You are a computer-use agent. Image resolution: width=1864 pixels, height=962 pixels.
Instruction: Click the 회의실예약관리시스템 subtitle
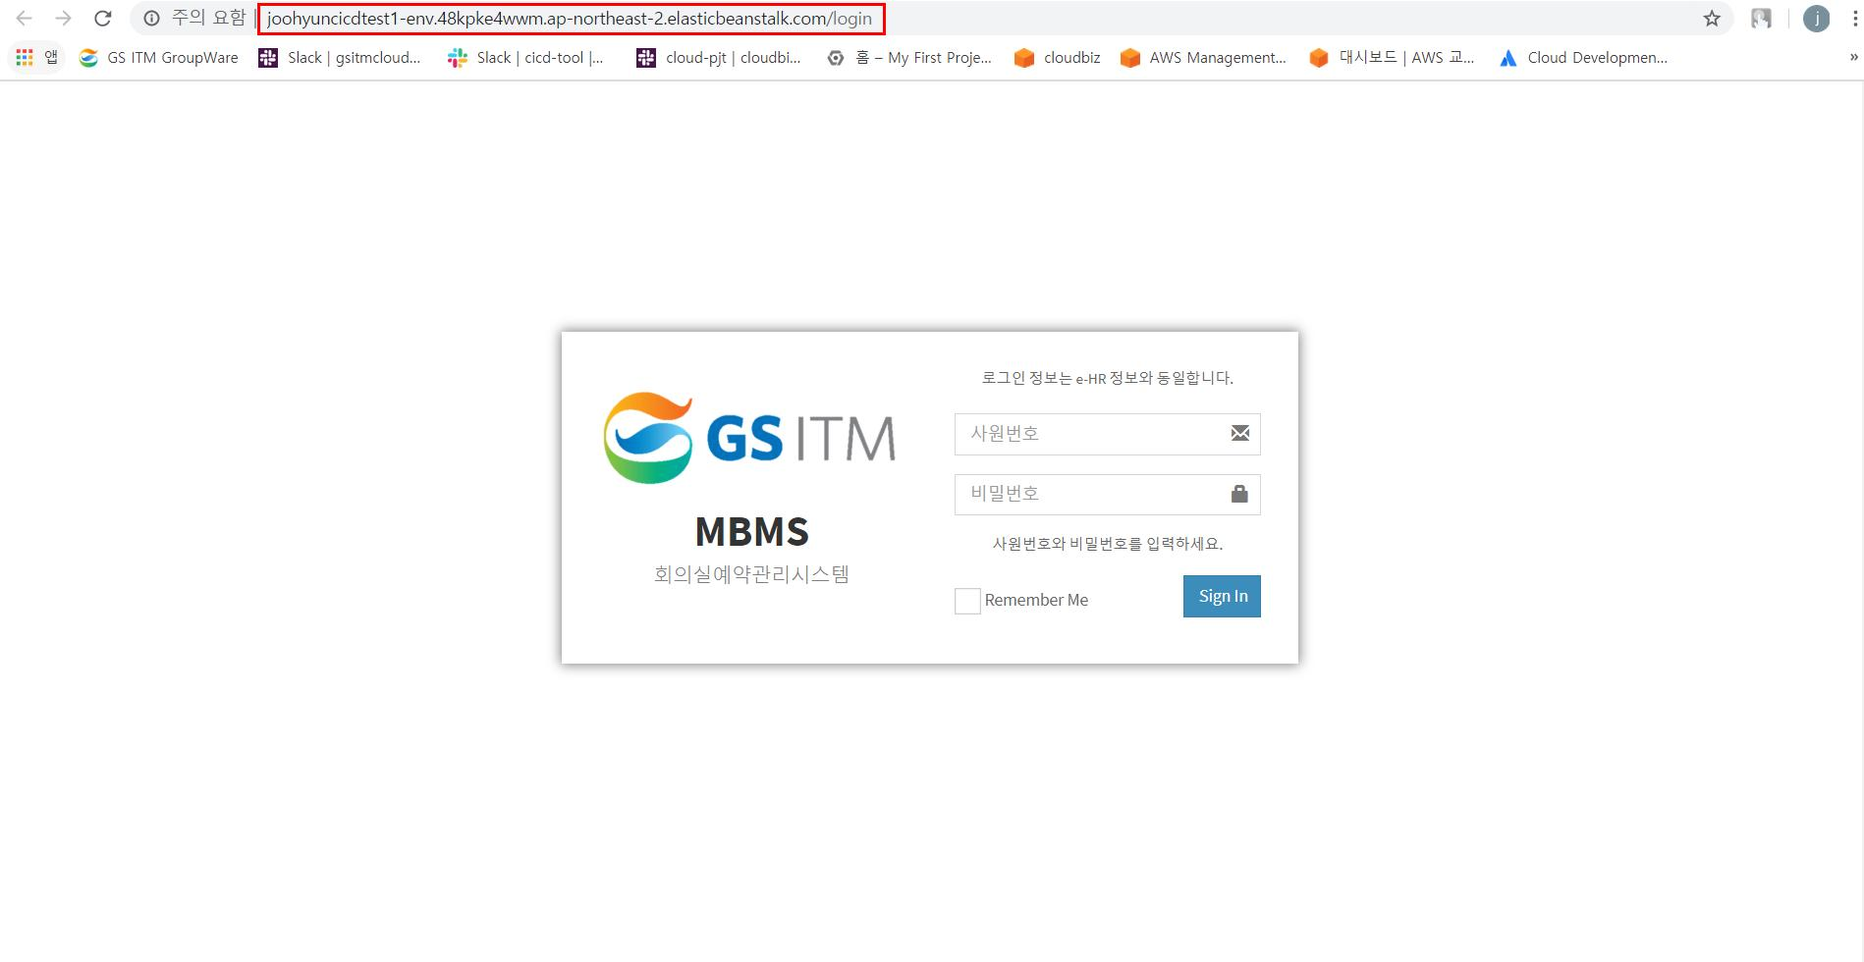[x=751, y=574]
